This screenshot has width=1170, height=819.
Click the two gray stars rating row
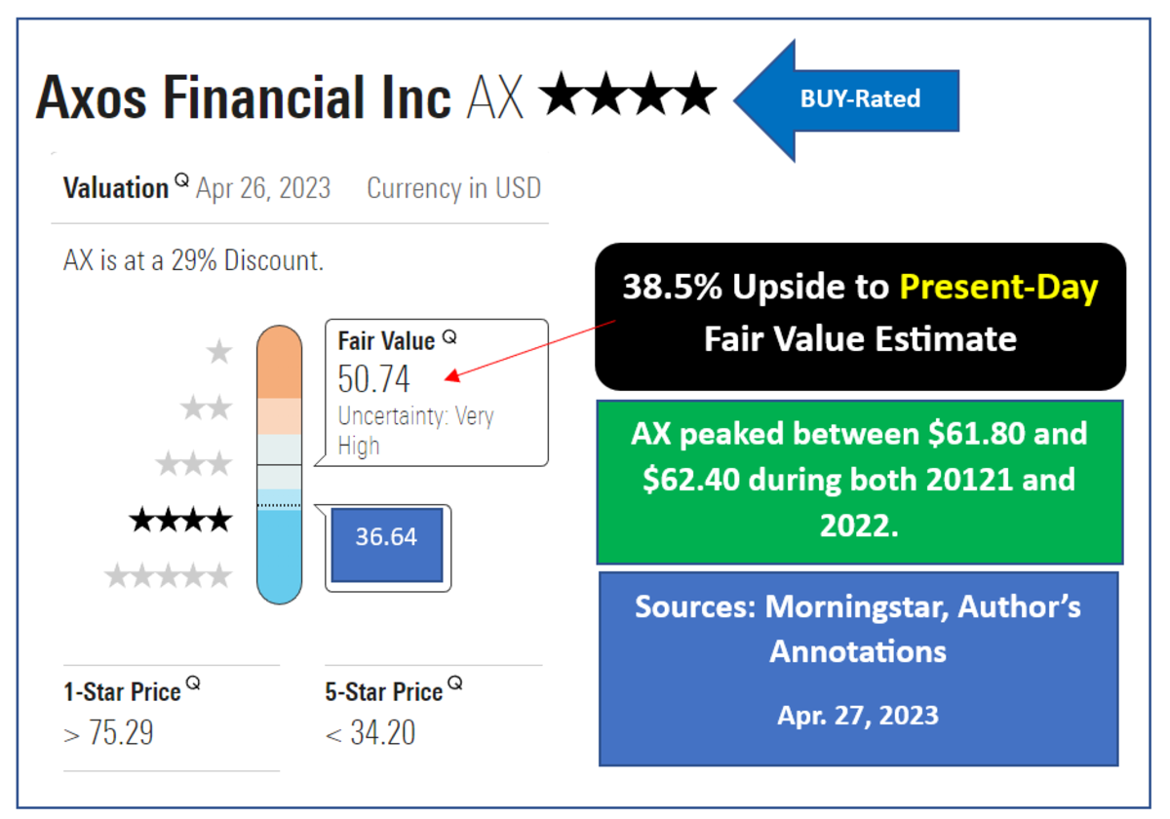click(207, 408)
